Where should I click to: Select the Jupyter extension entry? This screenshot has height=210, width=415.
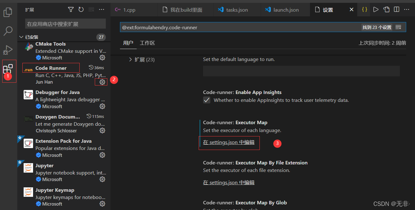point(64,172)
